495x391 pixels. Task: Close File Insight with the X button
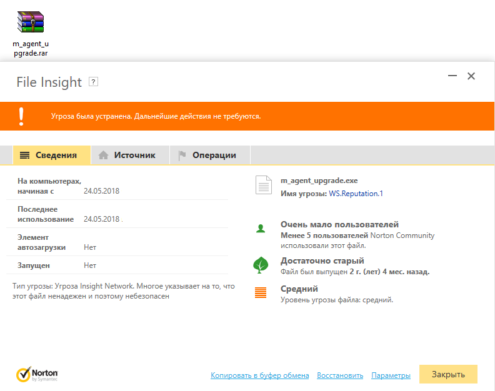(471, 76)
